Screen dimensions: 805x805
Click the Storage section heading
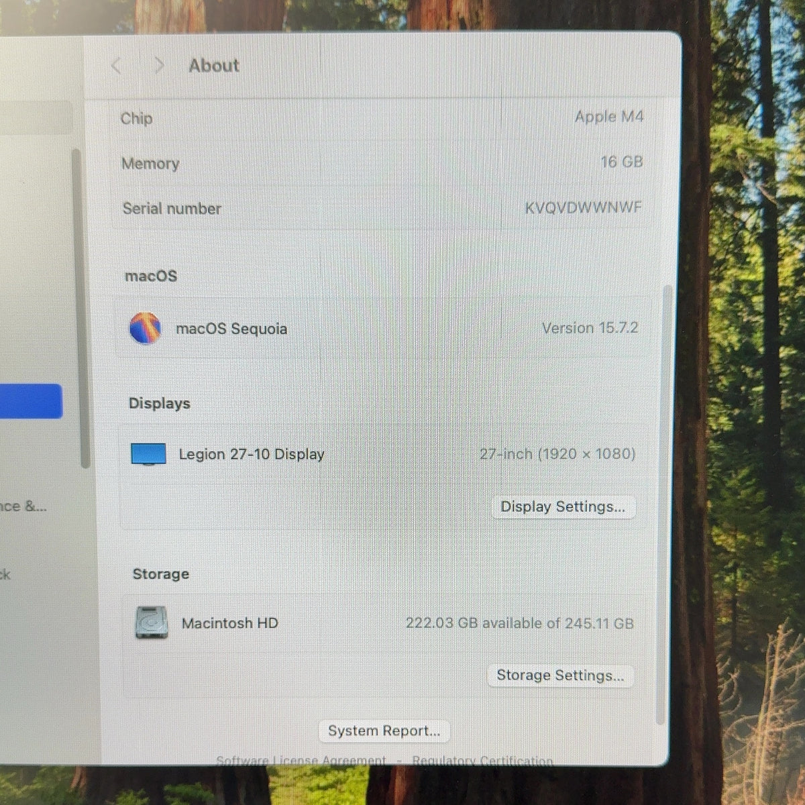(161, 574)
